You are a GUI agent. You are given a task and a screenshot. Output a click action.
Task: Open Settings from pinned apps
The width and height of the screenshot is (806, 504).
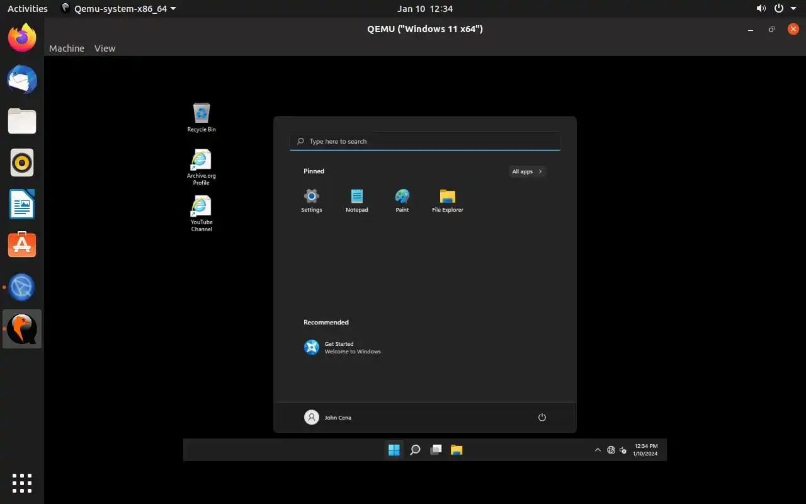pyautogui.click(x=311, y=201)
